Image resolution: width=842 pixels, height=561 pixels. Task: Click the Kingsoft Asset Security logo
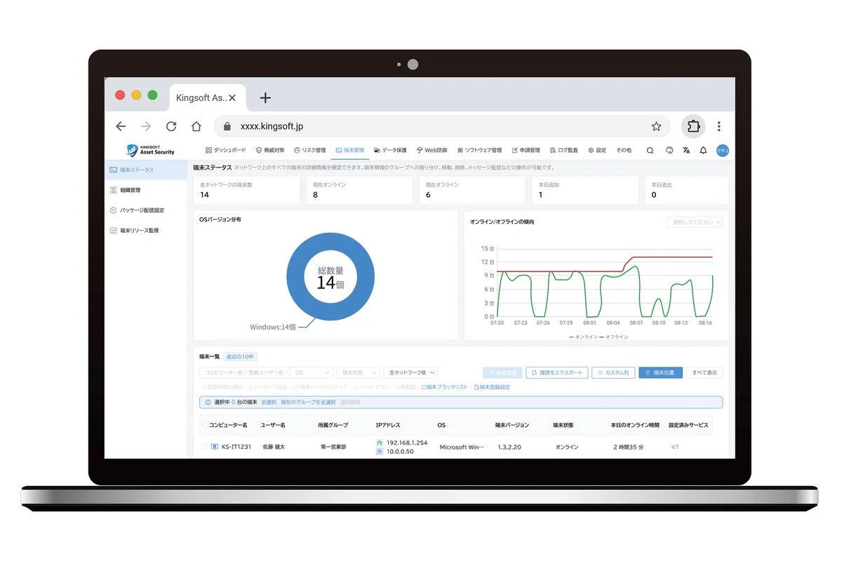[151, 150]
